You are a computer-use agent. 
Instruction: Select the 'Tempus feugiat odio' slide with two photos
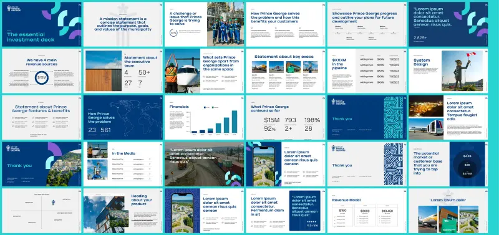[x=448, y=117]
